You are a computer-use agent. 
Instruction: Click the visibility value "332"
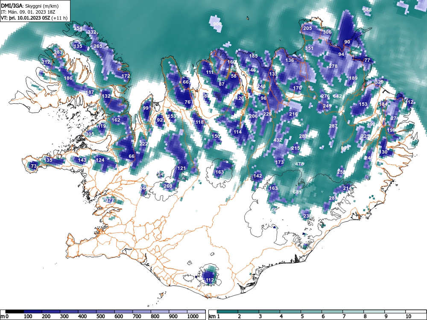[x=92, y=32]
